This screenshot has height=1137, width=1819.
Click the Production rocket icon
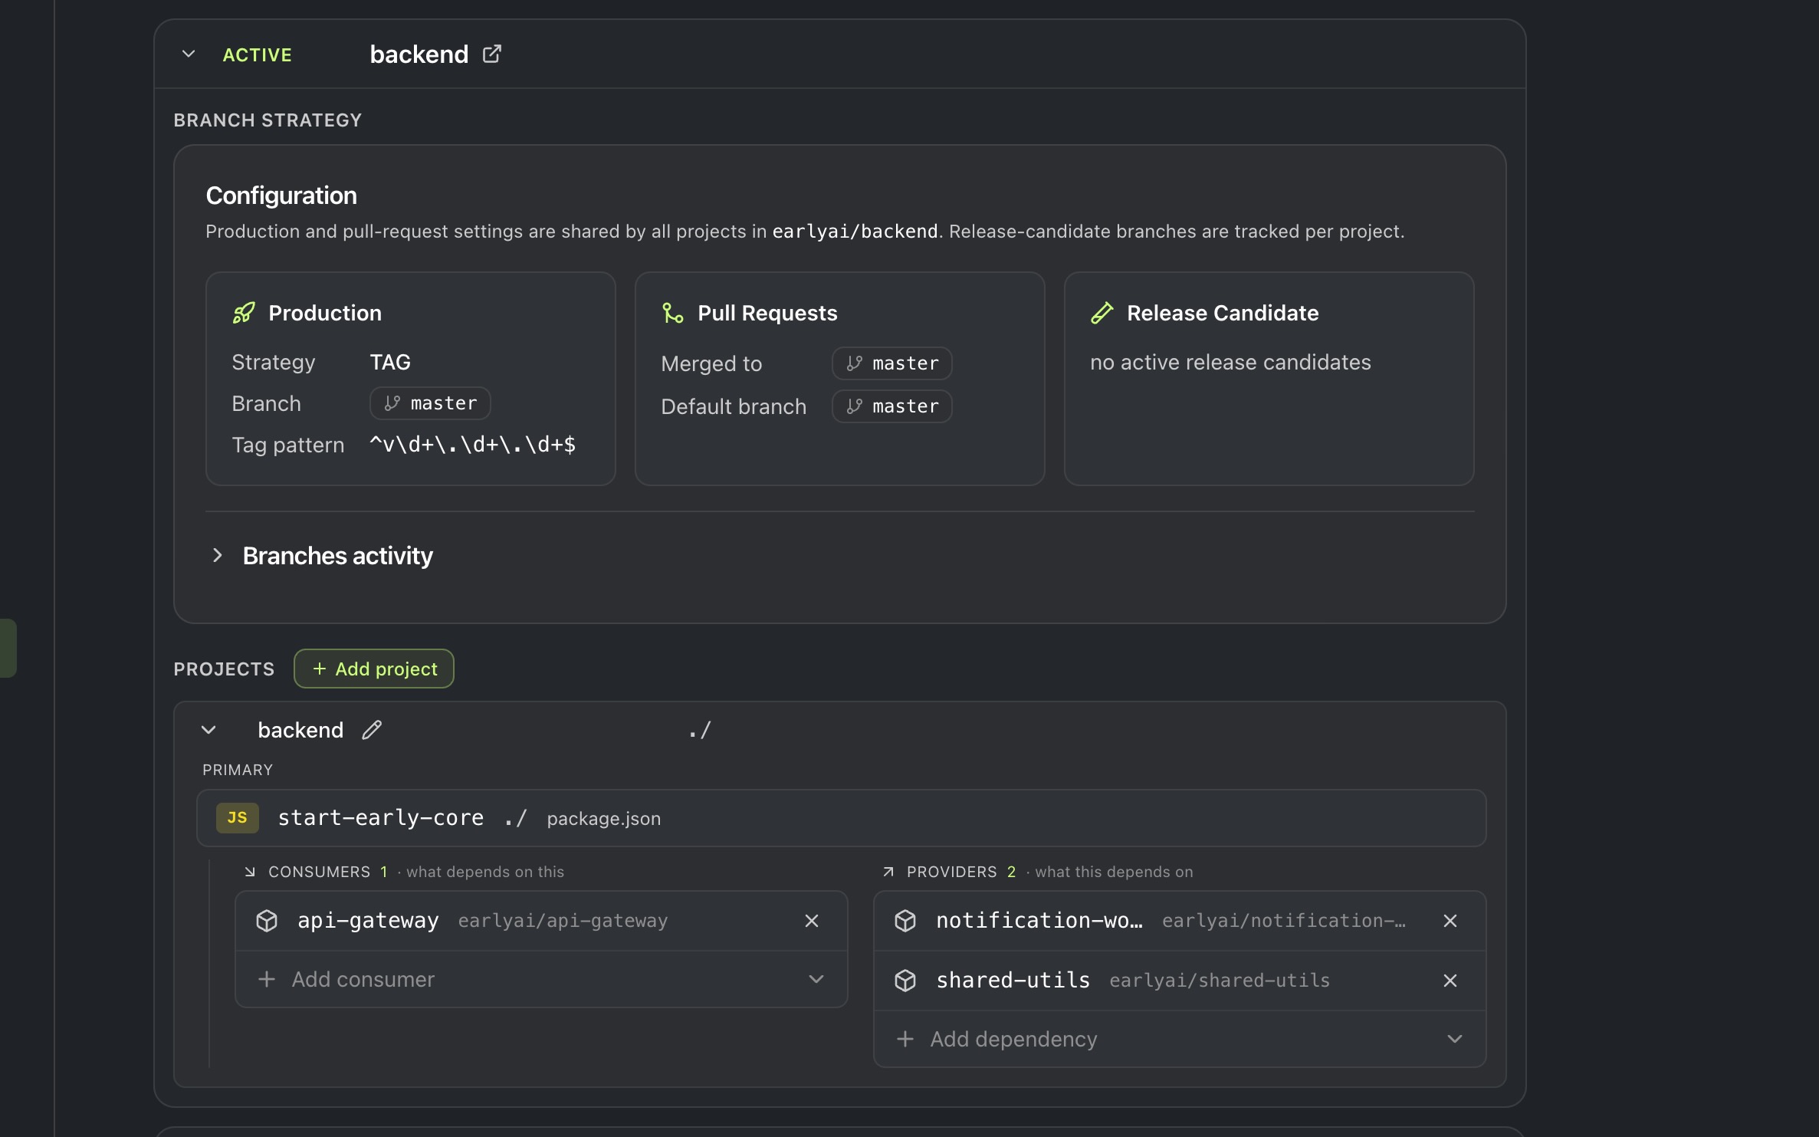[x=244, y=313]
